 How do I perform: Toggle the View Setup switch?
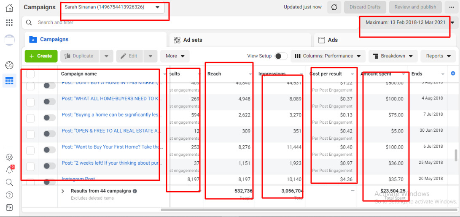[281, 56]
